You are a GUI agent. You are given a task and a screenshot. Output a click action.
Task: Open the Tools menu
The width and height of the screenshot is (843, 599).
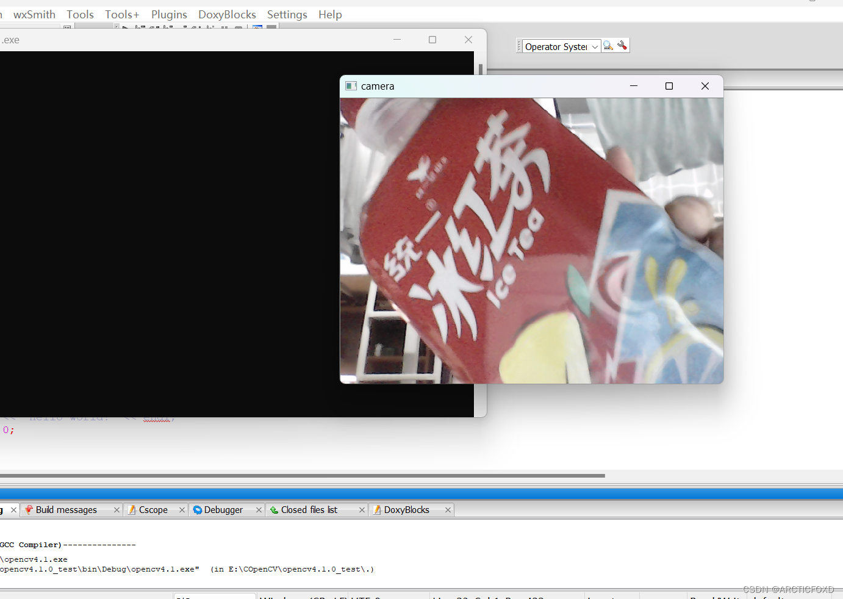click(x=80, y=15)
